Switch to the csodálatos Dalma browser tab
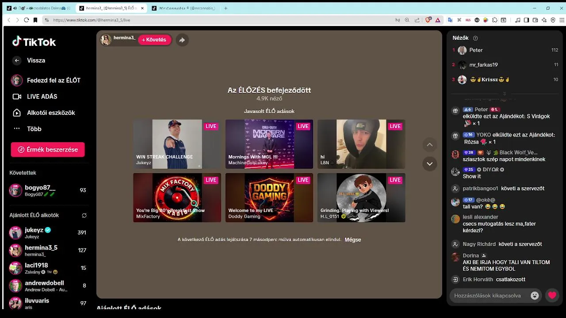The width and height of the screenshot is (566, 318). [39, 8]
